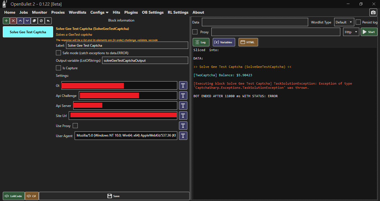
Task: Undo changes using the back-arrow icon
Action: tap(48, 21)
